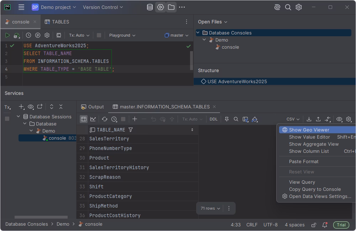Click the local filter icon in grid toolbar
Image resolution: width=356 pixels, height=231 pixels.
coord(245,119)
